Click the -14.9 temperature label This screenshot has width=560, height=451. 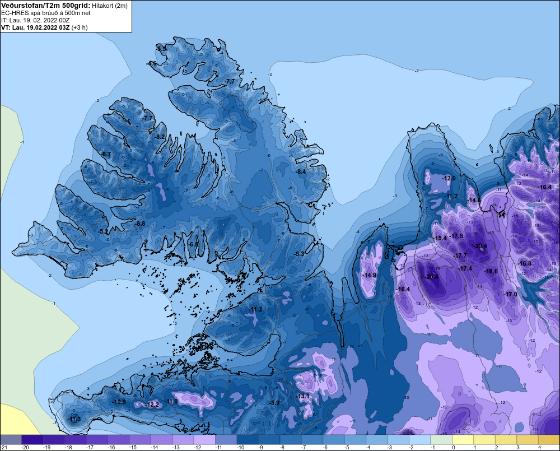click(x=369, y=275)
